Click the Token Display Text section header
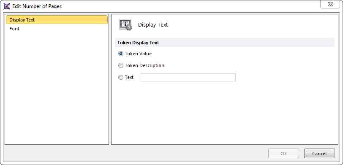The image size is (343, 165). click(225, 43)
